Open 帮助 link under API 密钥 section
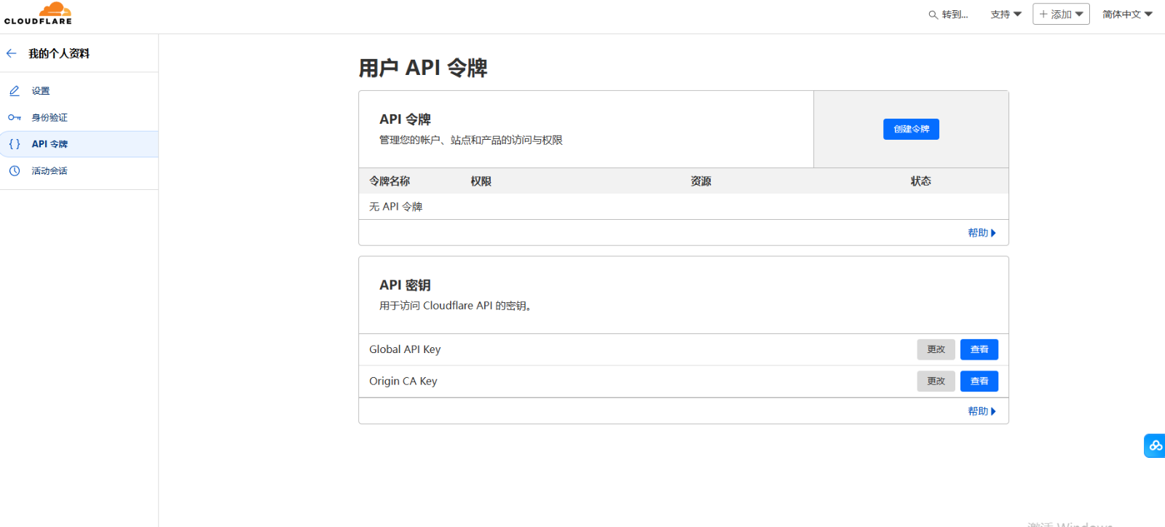This screenshot has height=527, width=1165. (x=982, y=411)
